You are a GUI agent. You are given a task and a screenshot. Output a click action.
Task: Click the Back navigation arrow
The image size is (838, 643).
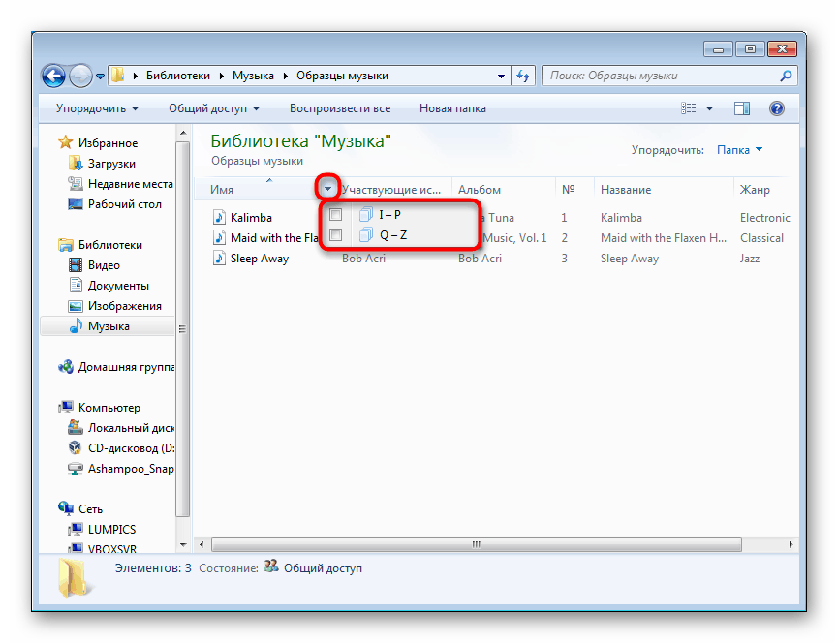(x=53, y=76)
